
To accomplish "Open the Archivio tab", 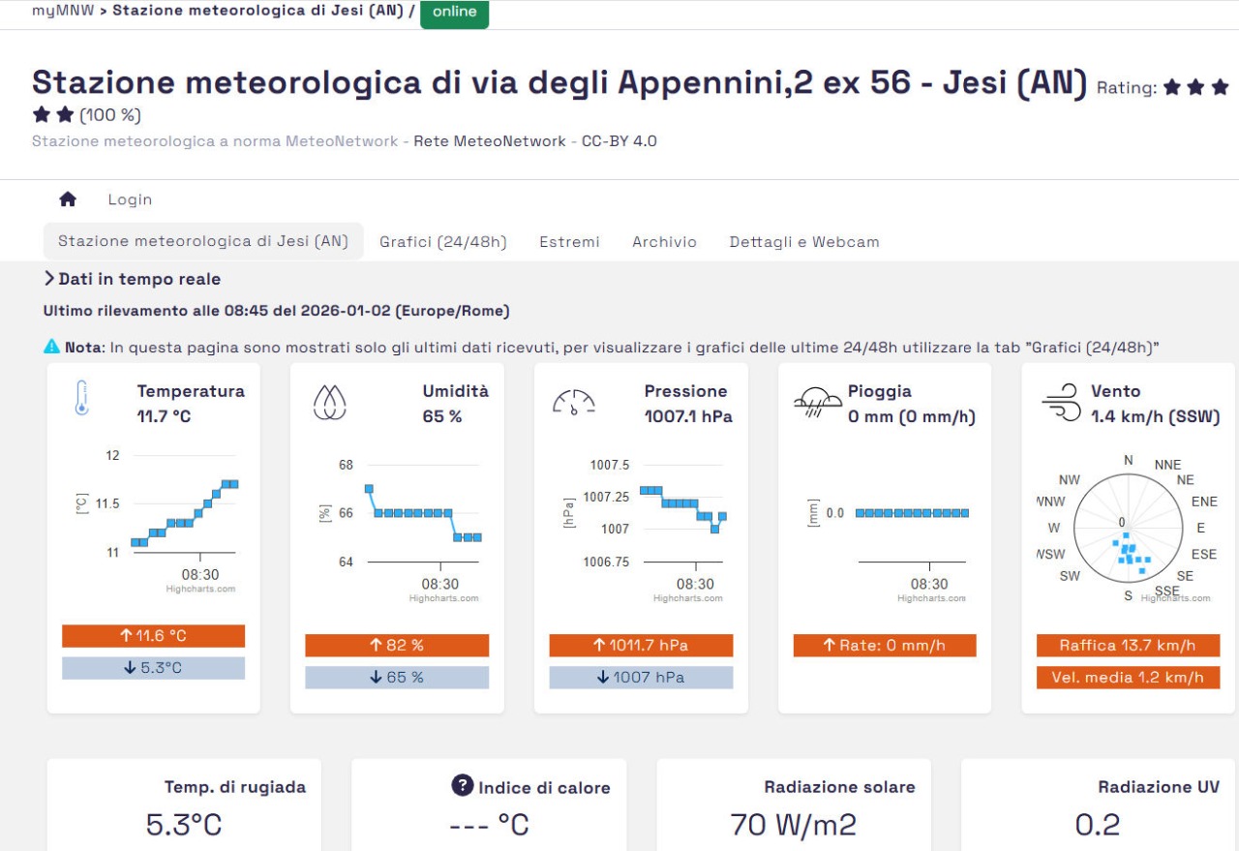I will pyautogui.click(x=664, y=242).
